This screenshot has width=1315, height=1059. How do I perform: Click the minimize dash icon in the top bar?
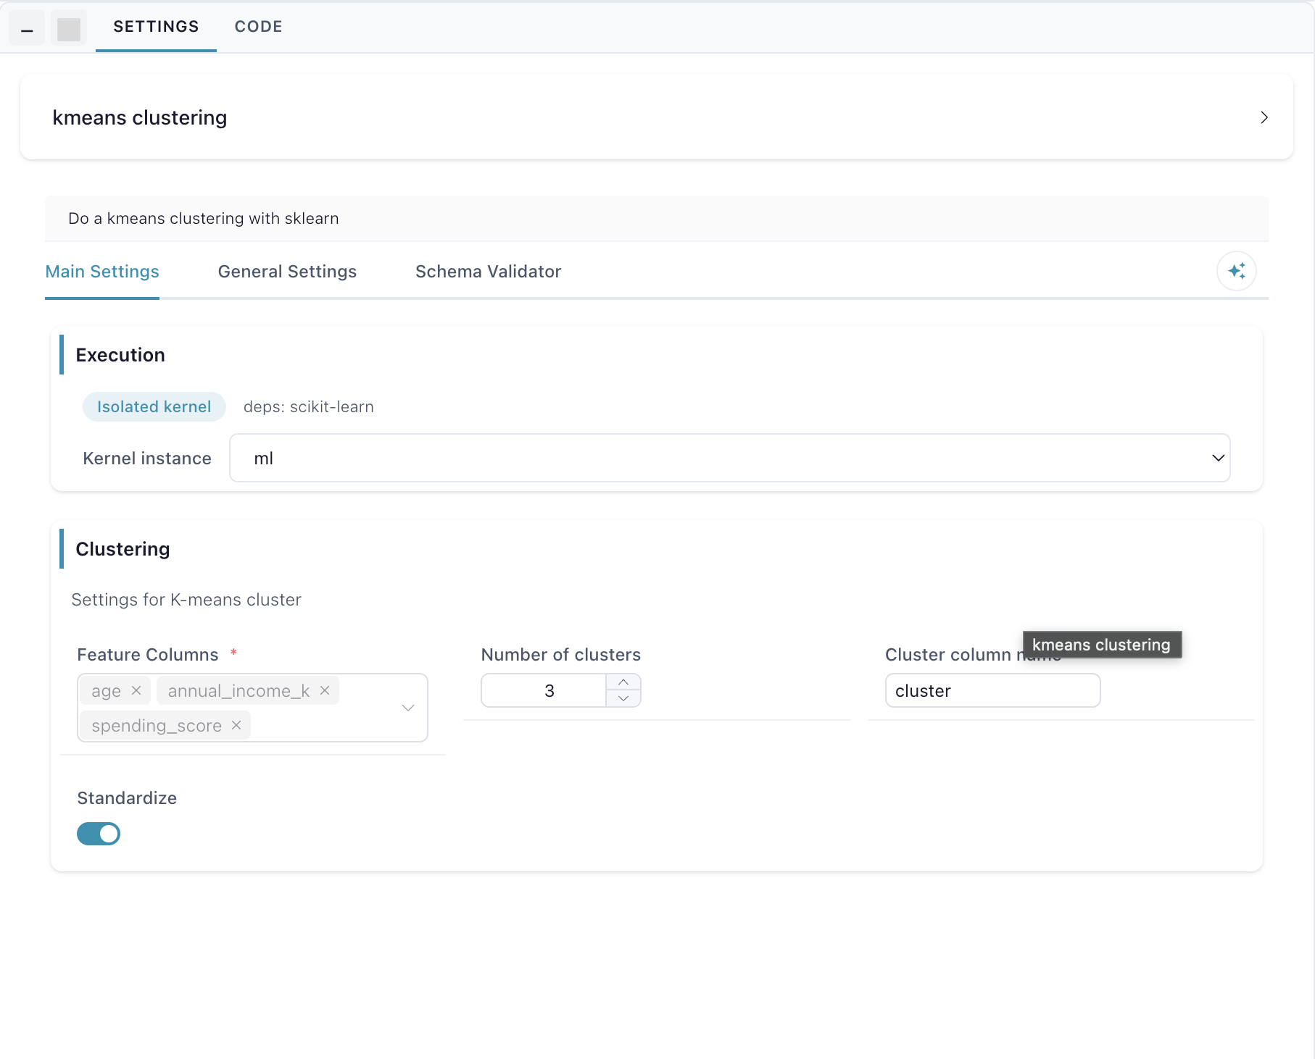point(27,29)
